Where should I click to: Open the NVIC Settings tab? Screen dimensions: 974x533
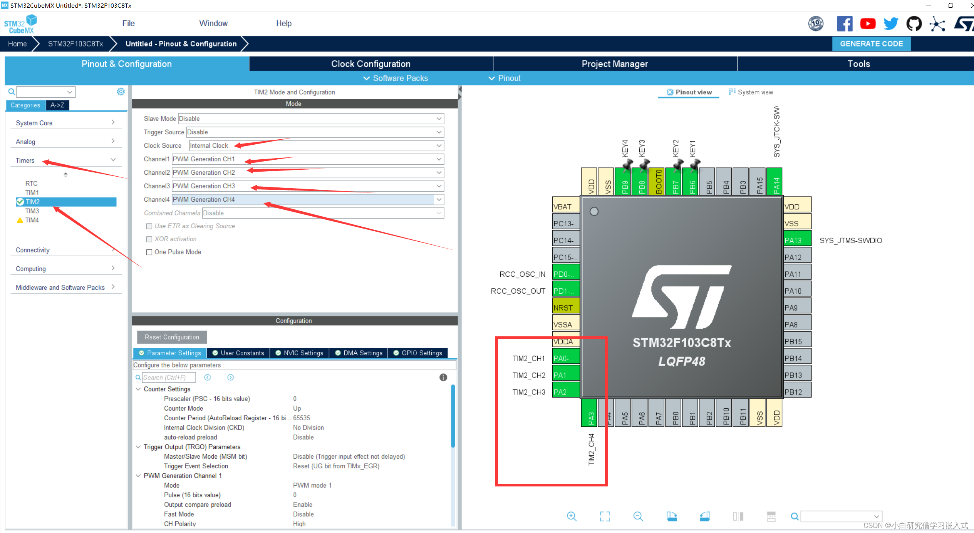tap(300, 353)
